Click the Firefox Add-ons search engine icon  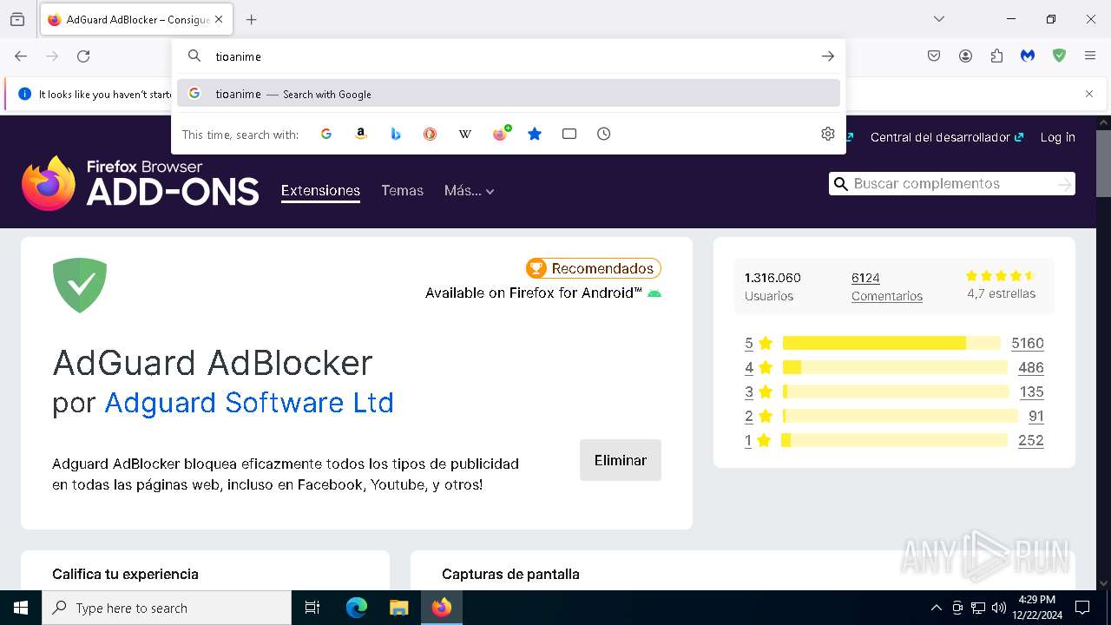pos(501,134)
